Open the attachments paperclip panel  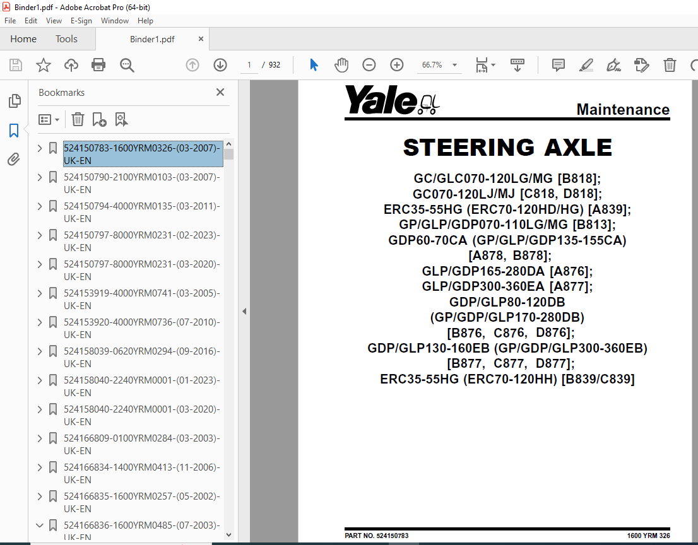(14, 159)
